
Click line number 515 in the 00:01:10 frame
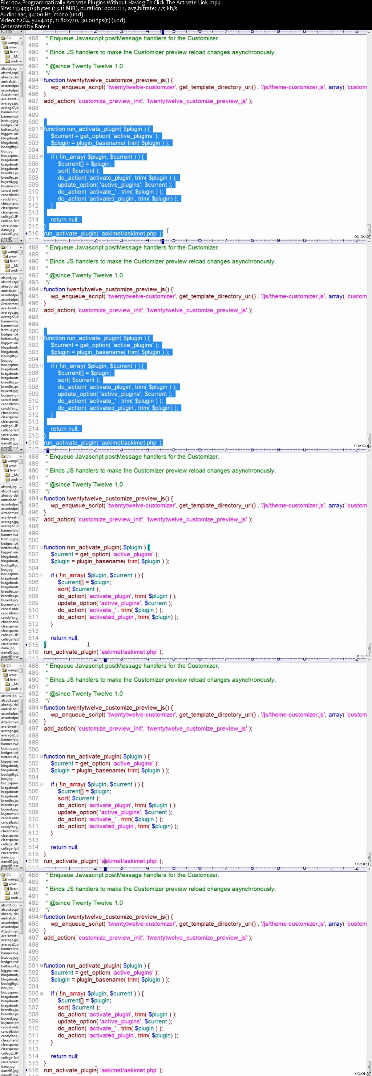tap(33, 645)
